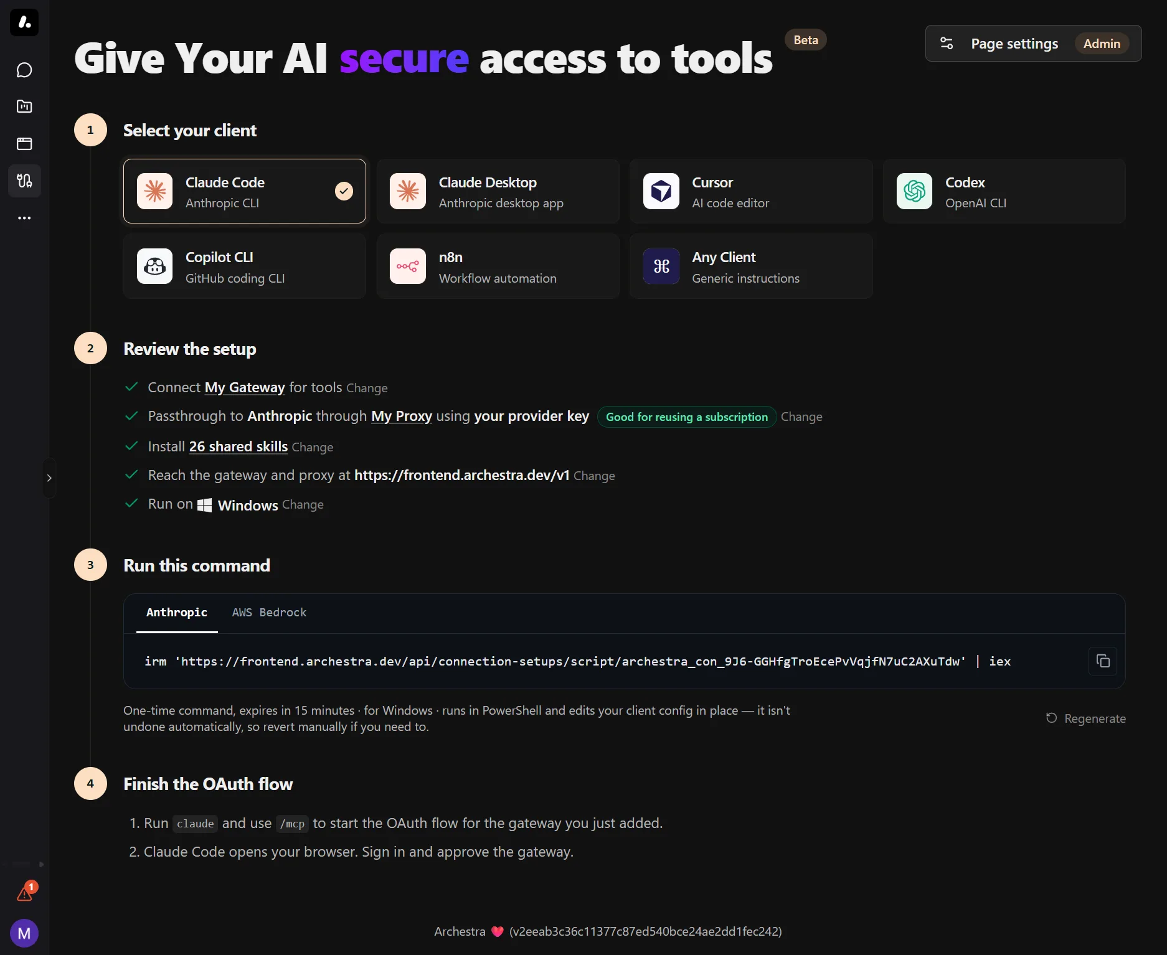
Task: Switch to the AWS Bedrock tab
Action: point(269,613)
